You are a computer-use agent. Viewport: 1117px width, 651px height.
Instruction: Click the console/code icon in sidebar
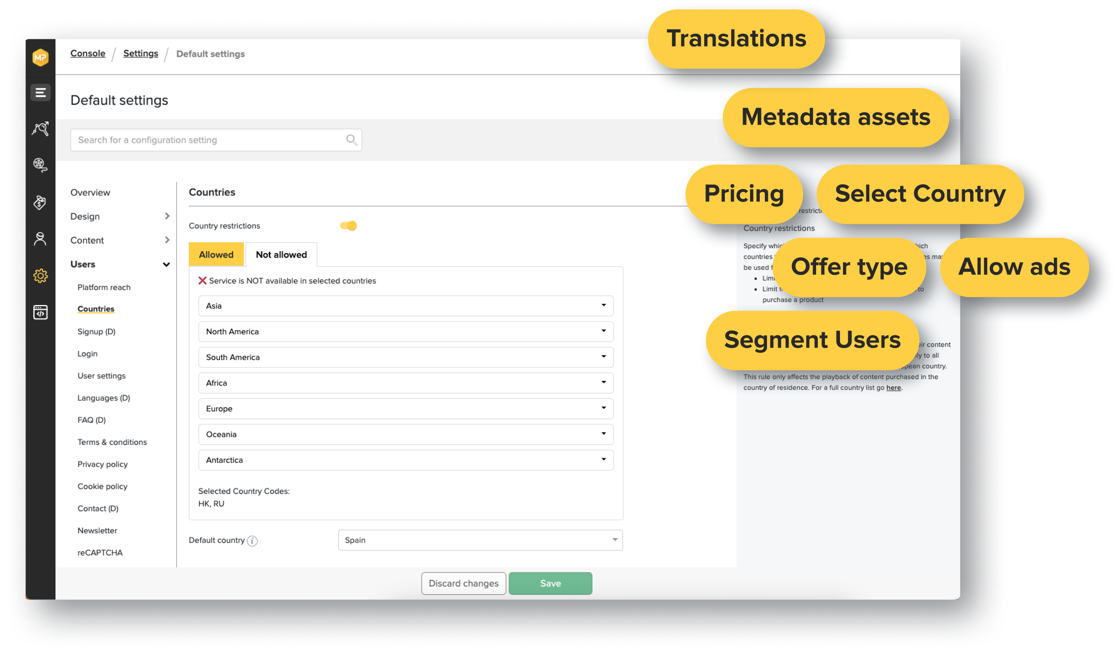41,312
